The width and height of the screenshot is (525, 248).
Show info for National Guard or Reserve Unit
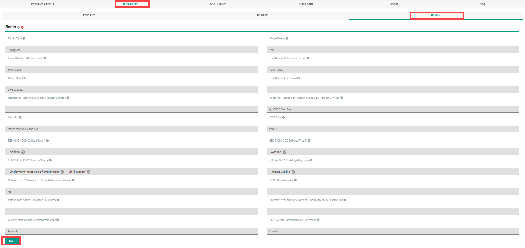(345, 200)
